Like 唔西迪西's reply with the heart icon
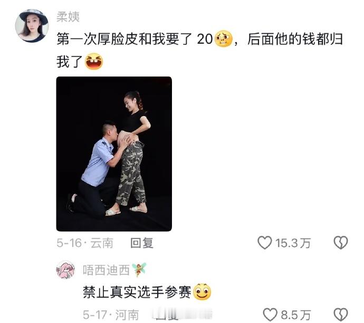This screenshot has height=323, width=364. point(270,315)
